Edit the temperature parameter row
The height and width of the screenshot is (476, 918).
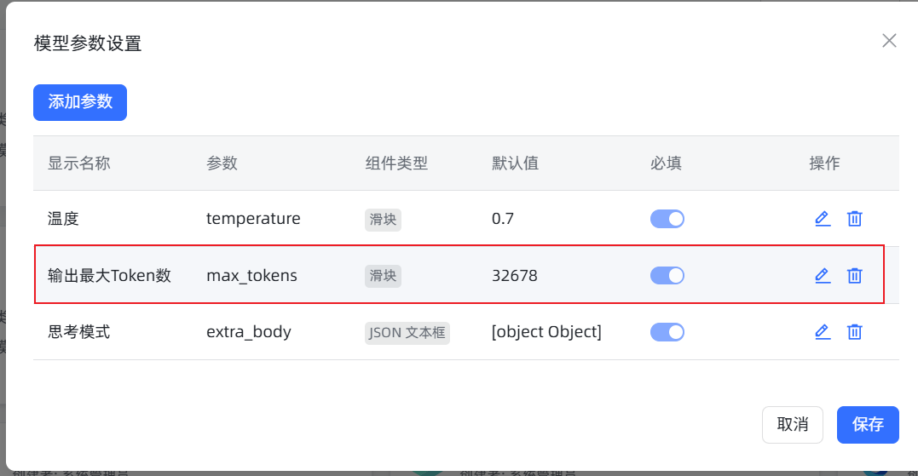[x=822, y=219]
